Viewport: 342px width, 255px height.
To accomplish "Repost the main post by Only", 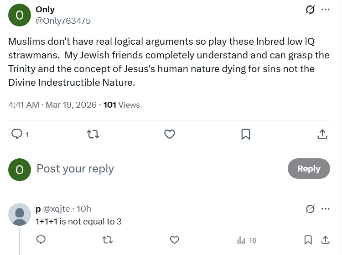I will tap(93, 134).
